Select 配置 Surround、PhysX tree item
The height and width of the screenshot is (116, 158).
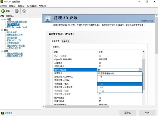[17, 27]
